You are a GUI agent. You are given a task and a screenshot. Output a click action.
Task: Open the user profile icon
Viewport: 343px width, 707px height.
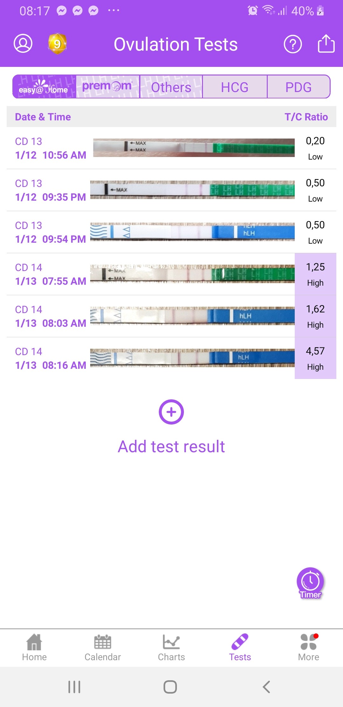pos(23,44)
